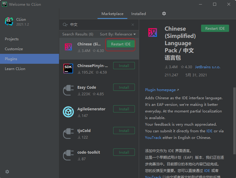This screenshot has height=178, width=236.
Task: Click the code-toolkit plugin plug icon
Action: 68,155
